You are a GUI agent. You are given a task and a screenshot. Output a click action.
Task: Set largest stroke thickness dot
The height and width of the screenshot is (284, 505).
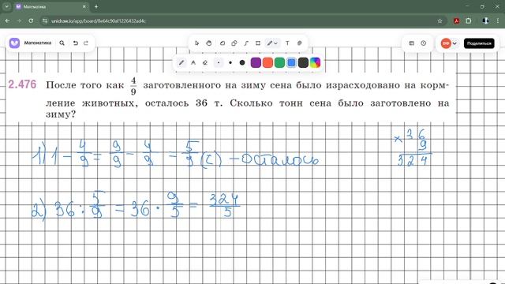242,63
